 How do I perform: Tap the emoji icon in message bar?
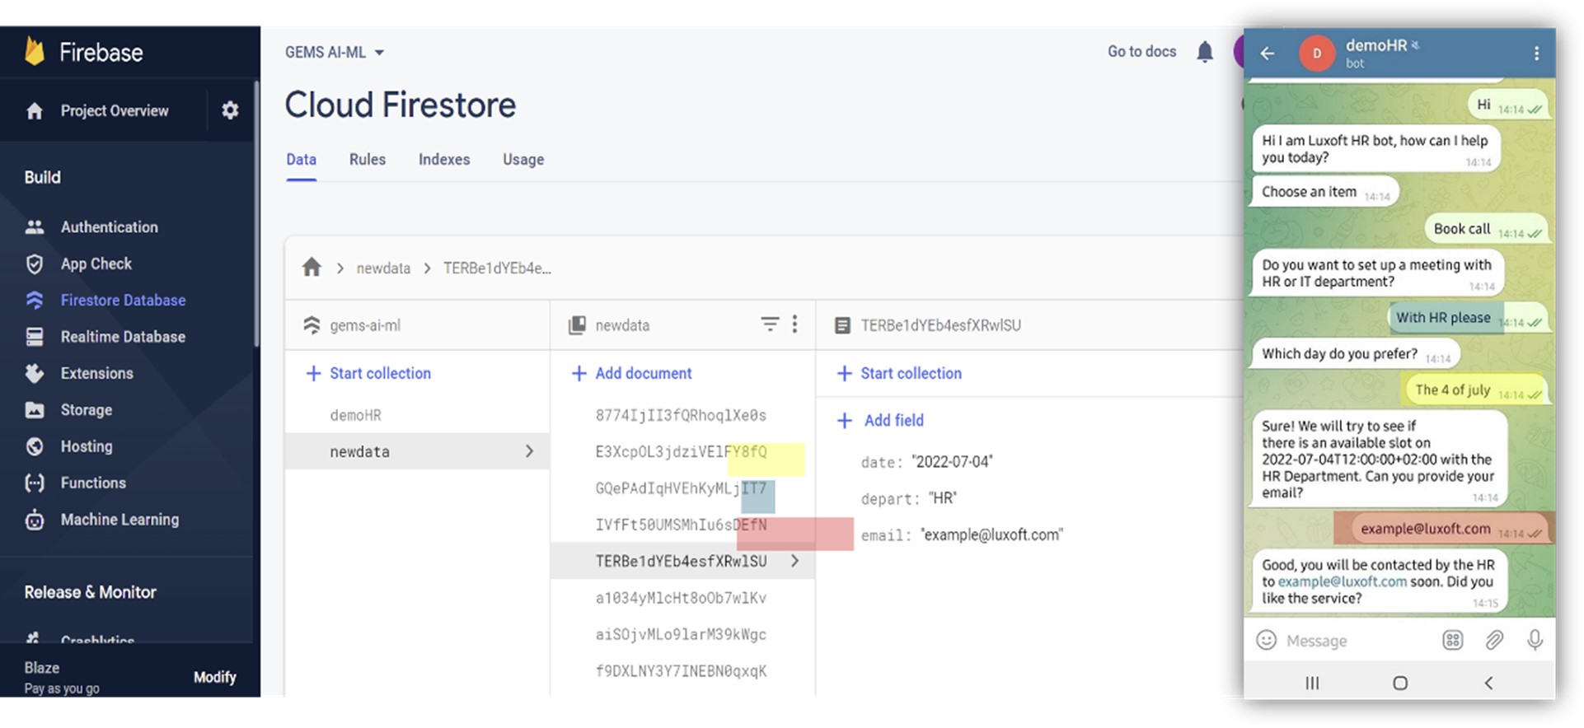[x=1266, y=640]
